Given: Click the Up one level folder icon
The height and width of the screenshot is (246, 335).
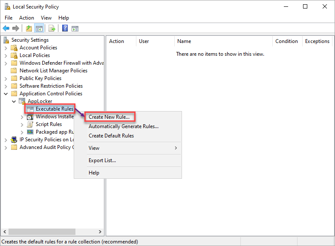Looking at the screenshot, I should point(29,28).
